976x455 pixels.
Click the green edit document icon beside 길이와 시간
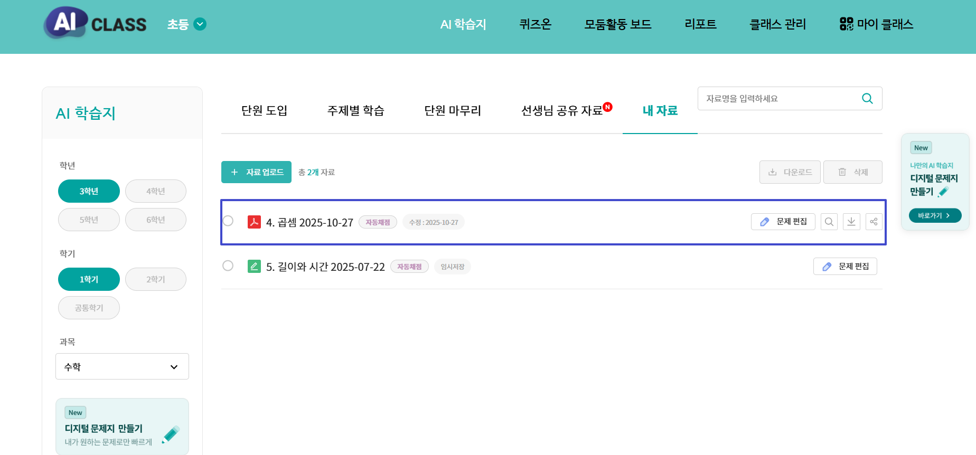coord(254,267)
